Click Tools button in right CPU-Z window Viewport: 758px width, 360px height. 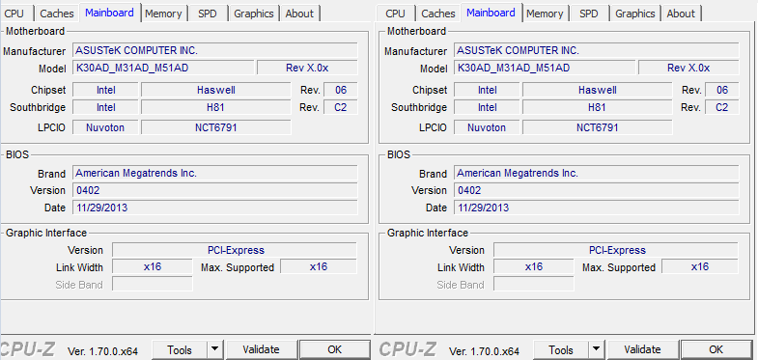(561, 349)
